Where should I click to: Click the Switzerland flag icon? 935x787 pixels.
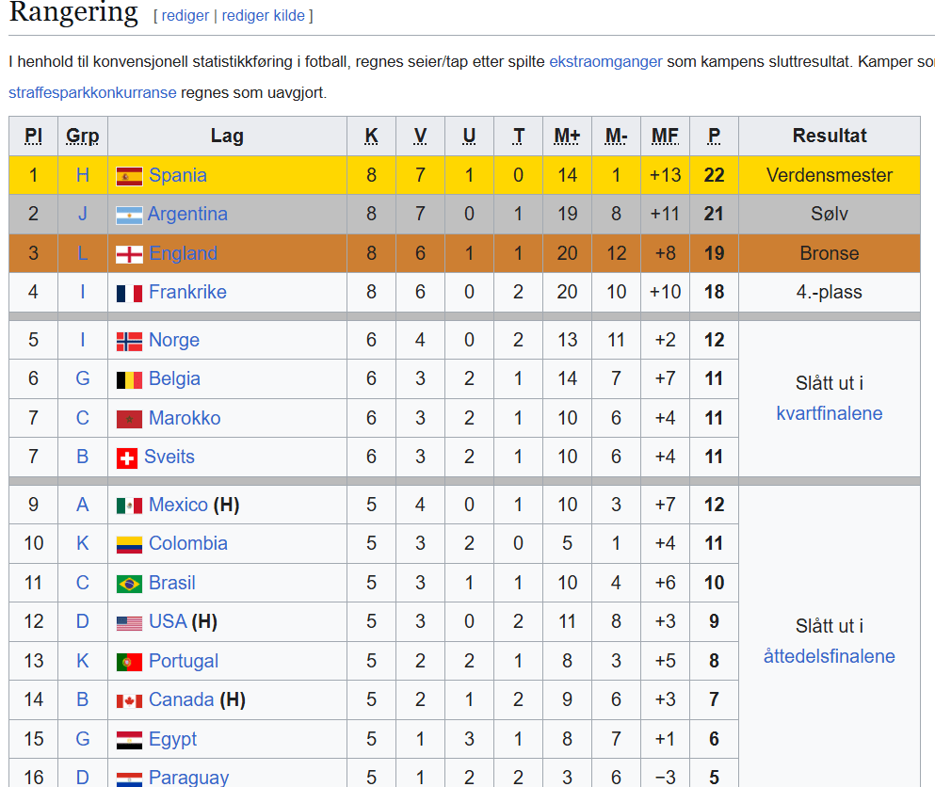point(127,458)
